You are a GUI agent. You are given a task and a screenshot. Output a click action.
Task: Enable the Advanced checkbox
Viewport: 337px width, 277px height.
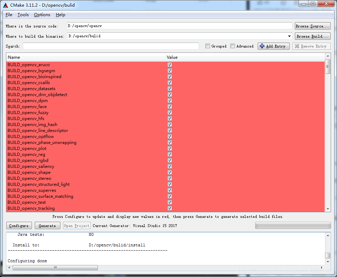point(232,46)
